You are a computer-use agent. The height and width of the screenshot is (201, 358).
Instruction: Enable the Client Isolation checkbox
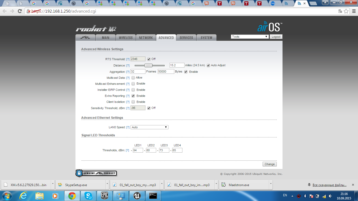pos(133,102)
